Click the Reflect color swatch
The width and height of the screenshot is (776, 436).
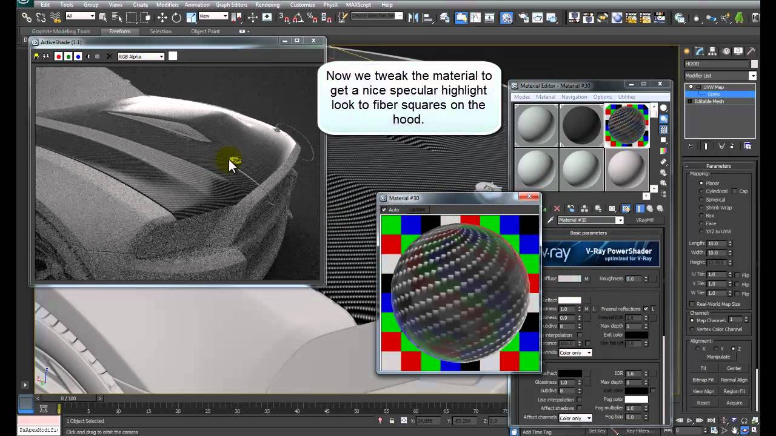click(x=570, y=300)
